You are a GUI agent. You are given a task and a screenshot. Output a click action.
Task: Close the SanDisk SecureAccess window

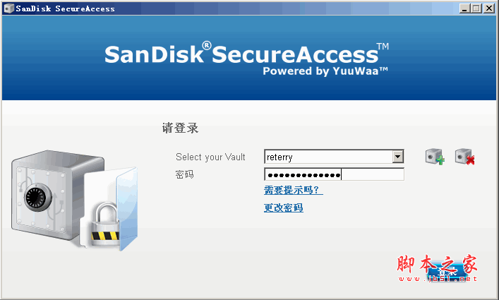point(489,8)
